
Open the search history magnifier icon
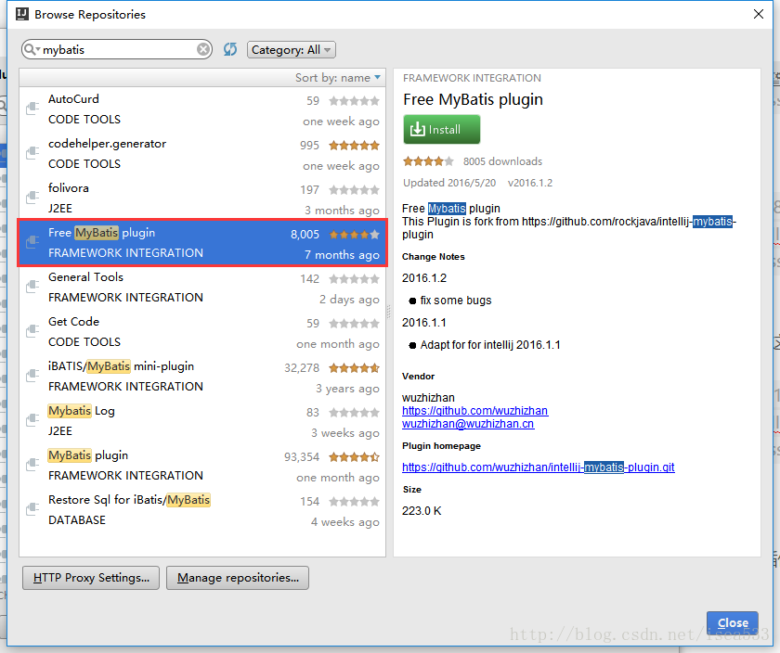coord(32,49)
